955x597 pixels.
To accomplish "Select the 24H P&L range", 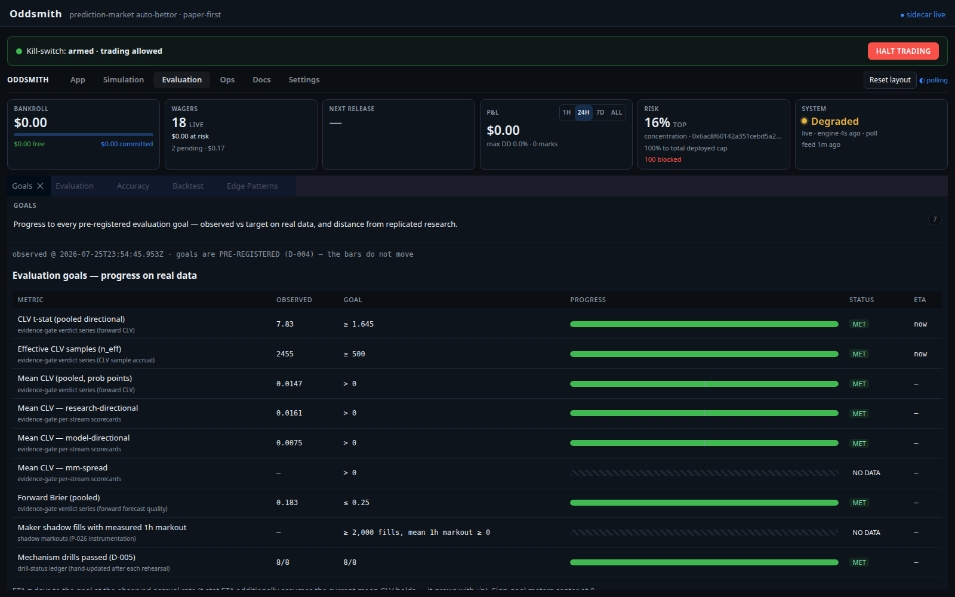I will (583, 112).
